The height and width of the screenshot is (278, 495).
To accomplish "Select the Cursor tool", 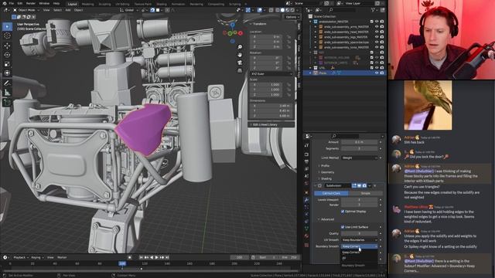I will pos(7,36).
